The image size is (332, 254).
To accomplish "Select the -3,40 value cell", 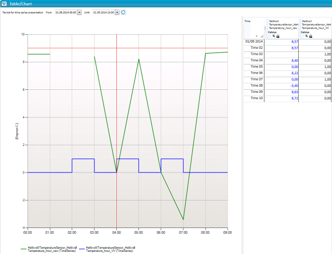I will [x=282, y=86].
